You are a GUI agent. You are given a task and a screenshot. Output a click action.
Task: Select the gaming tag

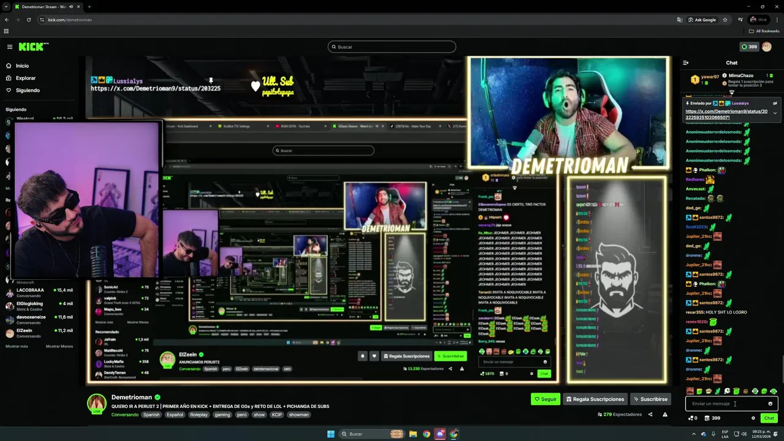point(222,415)
